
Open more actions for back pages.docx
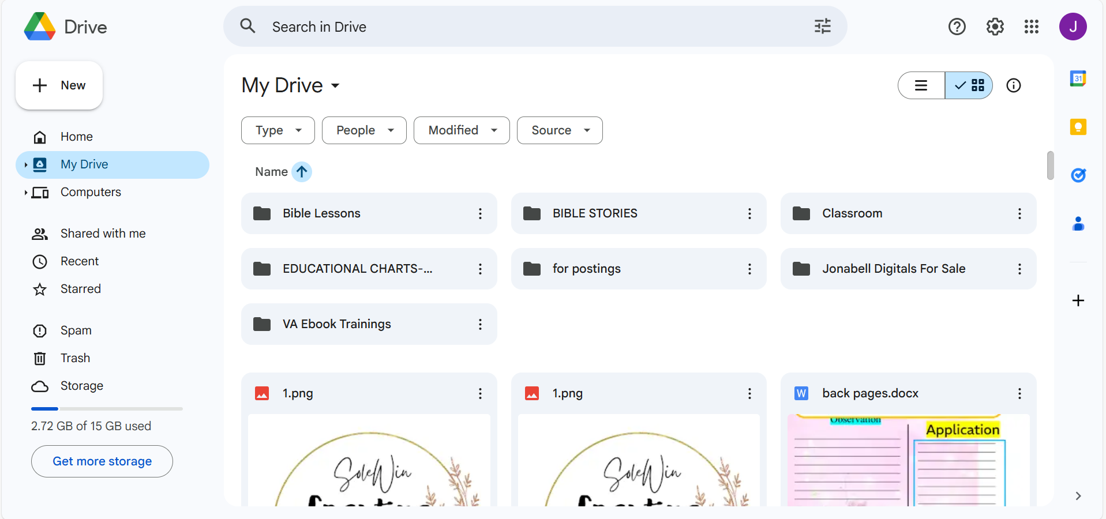tap(1019, 393)
